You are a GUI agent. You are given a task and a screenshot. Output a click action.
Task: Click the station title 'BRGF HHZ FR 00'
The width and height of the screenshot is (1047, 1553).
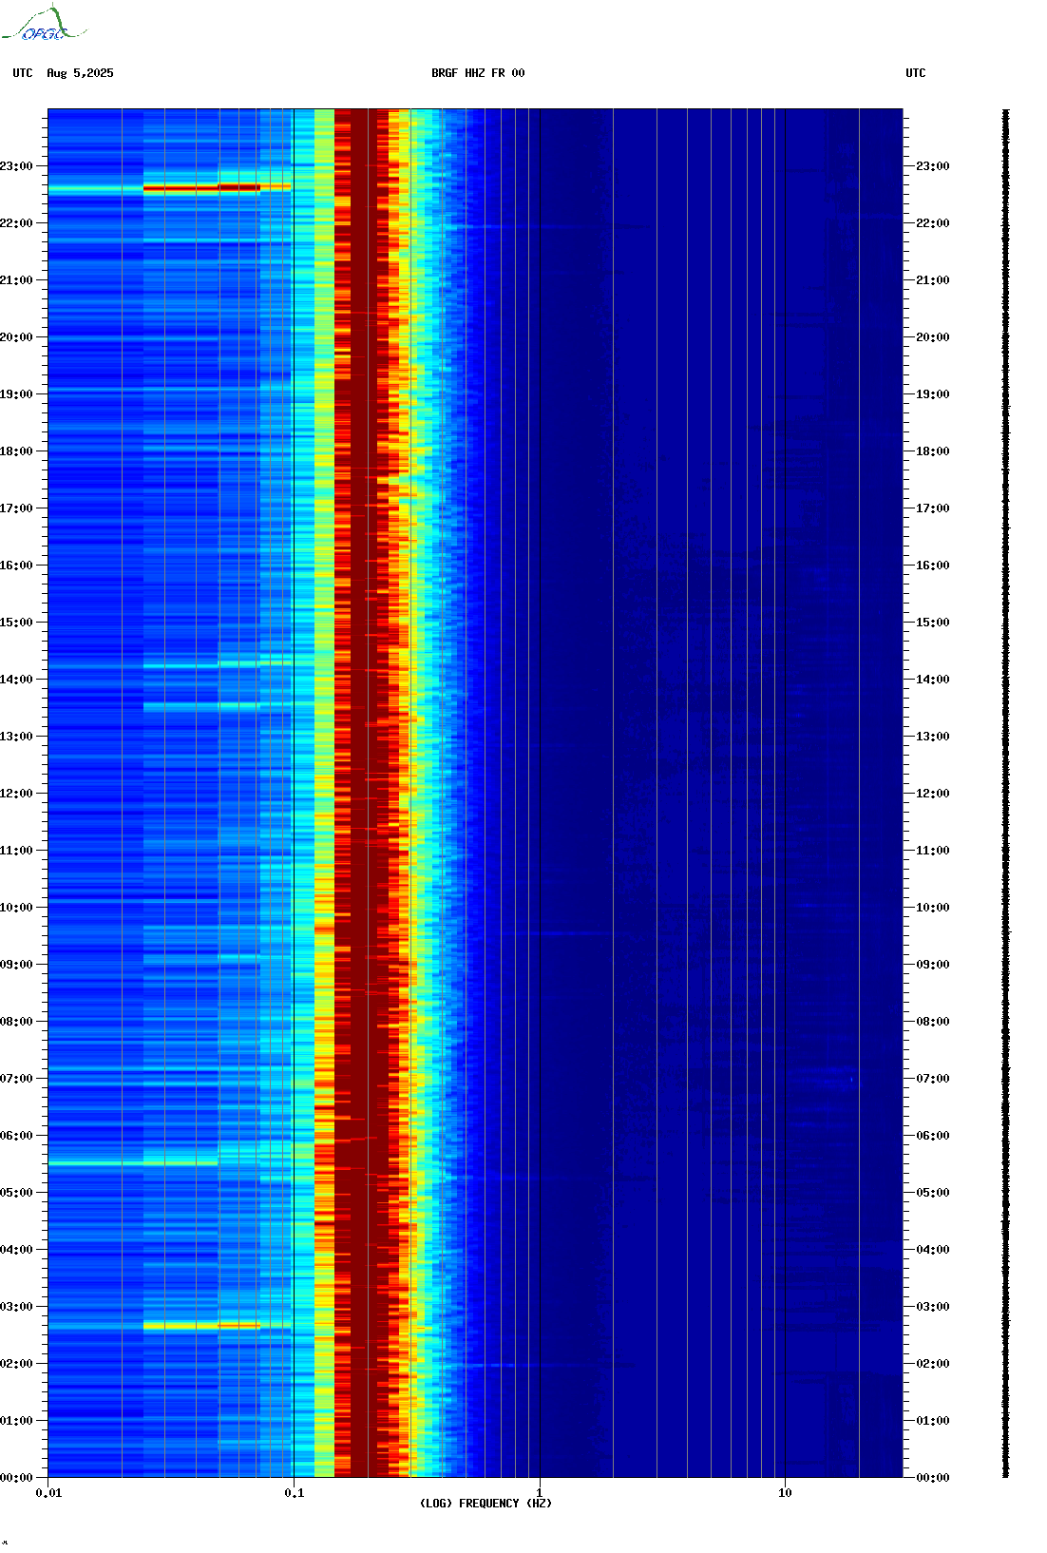click(478, 73)
